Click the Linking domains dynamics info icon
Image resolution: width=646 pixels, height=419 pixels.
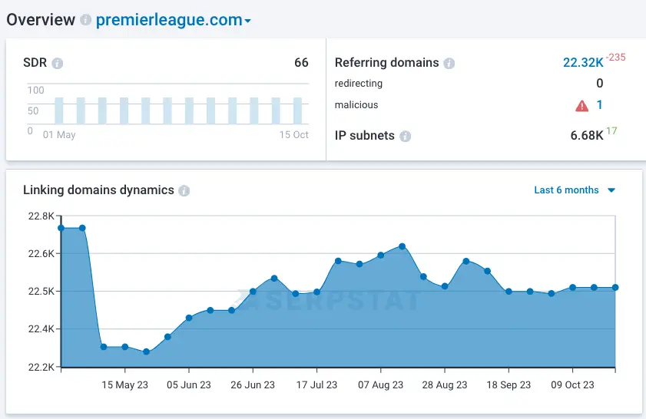184,191
